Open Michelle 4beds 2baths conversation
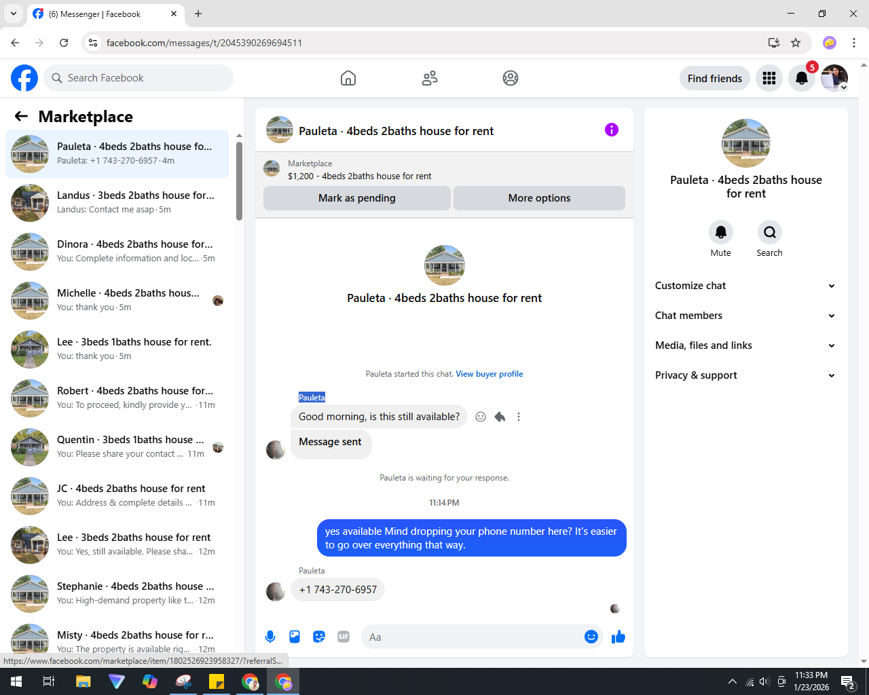Viewport: 869px width, 695px height. [117, 300]
